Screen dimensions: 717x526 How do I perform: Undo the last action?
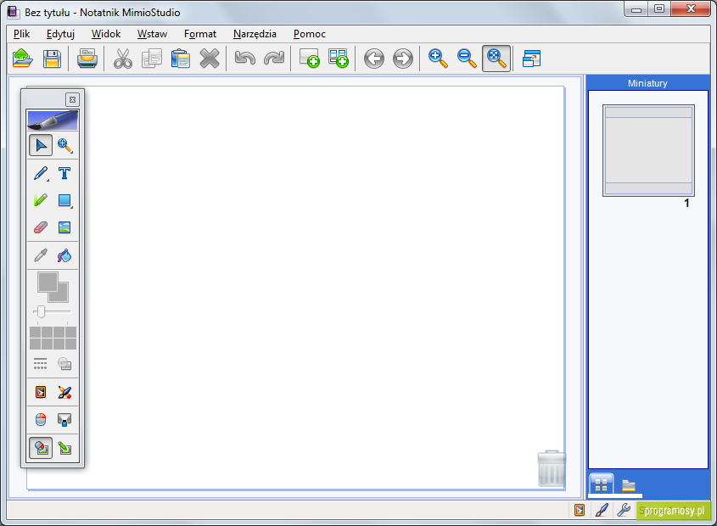(245, 59)
